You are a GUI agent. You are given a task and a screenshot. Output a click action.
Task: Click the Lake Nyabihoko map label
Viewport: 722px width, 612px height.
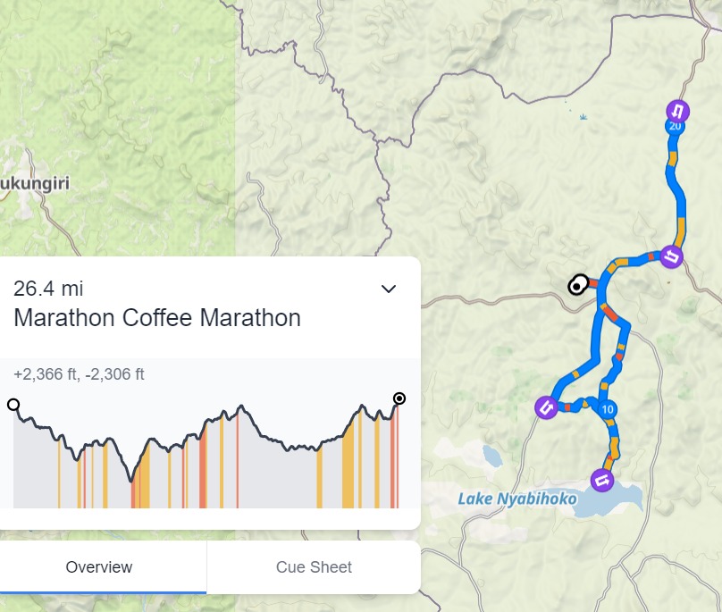[x=516, y=499]
